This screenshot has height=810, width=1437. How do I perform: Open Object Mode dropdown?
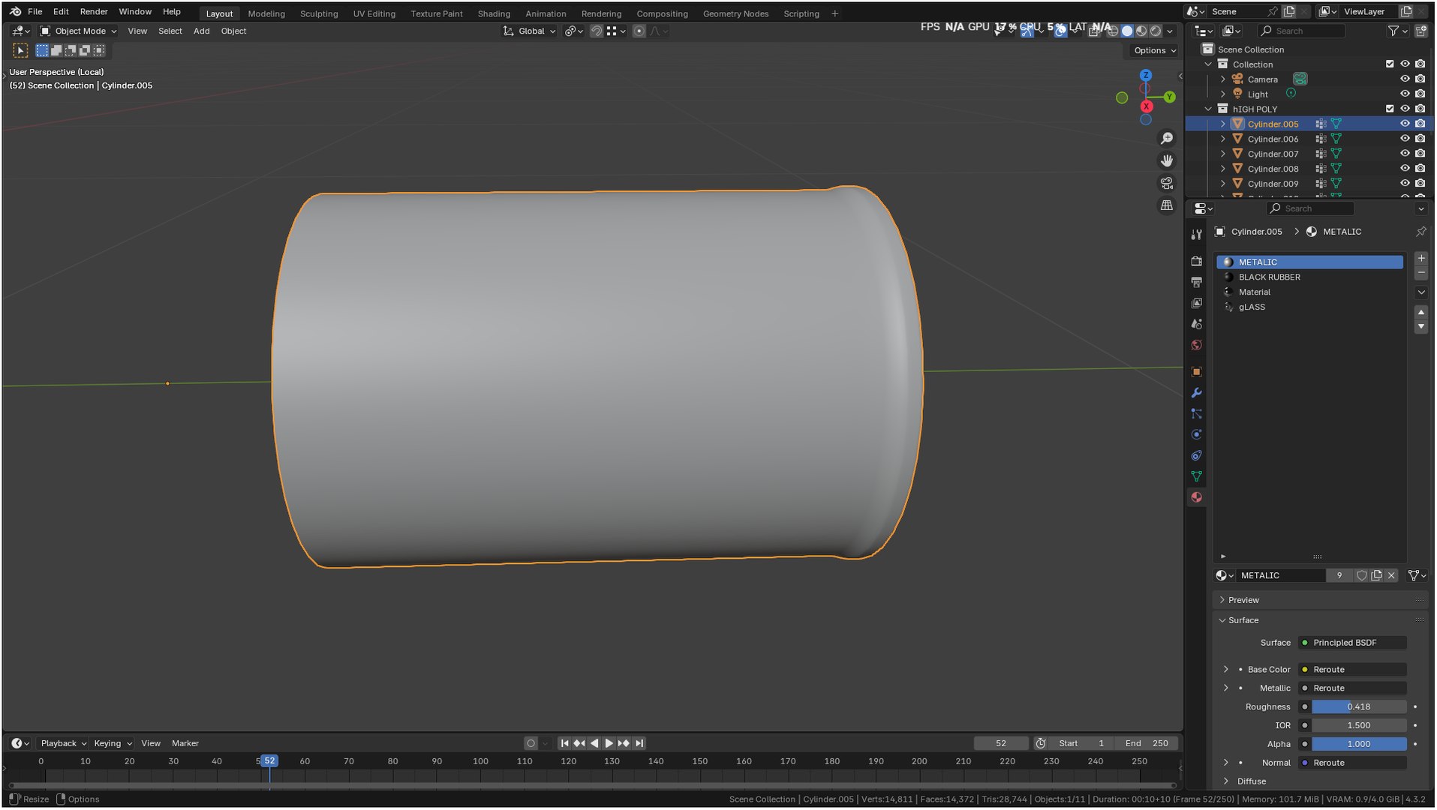pos(78,31)
